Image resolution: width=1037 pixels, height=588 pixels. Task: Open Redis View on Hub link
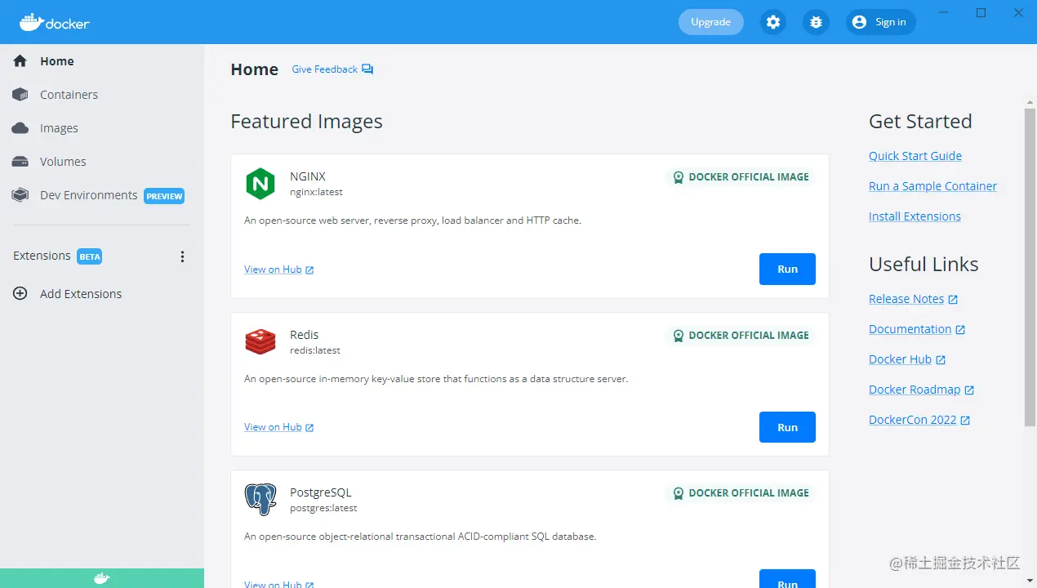click(273, 427)
